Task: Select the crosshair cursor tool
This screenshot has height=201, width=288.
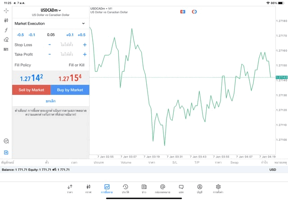Action: 6,11
